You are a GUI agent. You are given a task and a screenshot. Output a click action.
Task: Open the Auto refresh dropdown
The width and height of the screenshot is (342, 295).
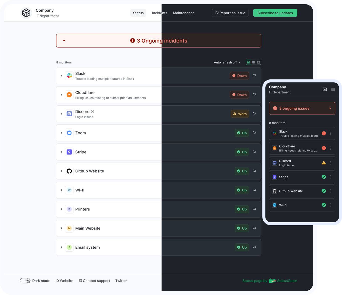(x=227, y=62)
